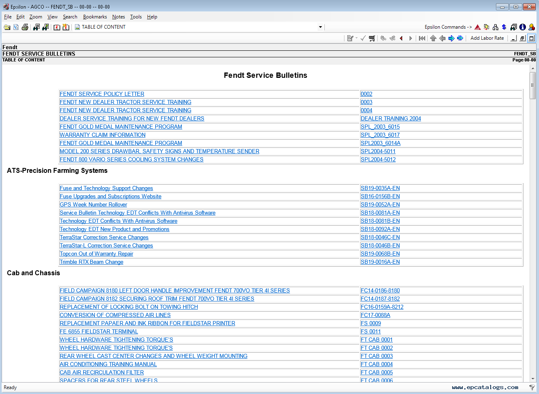Open WARRANTY CLAIM INFORMATION link

102,135
